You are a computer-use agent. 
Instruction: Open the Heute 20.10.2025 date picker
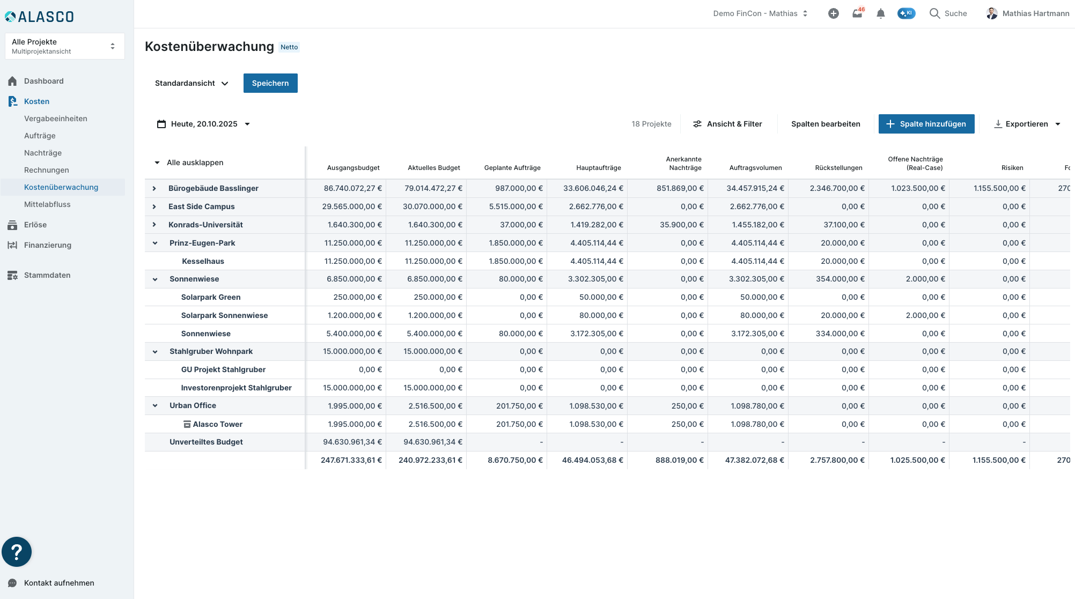coord(204,124)
